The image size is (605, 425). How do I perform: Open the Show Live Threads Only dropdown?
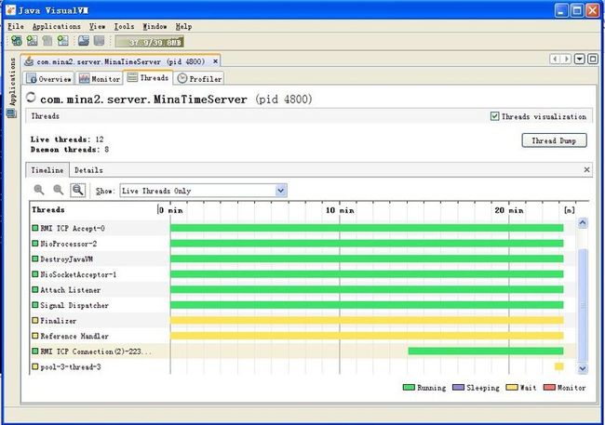tap(203, 191)
